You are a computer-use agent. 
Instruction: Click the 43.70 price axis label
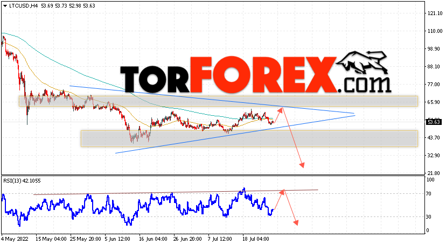(434, 137)
